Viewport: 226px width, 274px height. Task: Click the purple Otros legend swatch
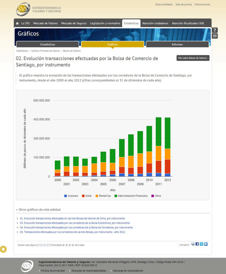pos(153,196)
